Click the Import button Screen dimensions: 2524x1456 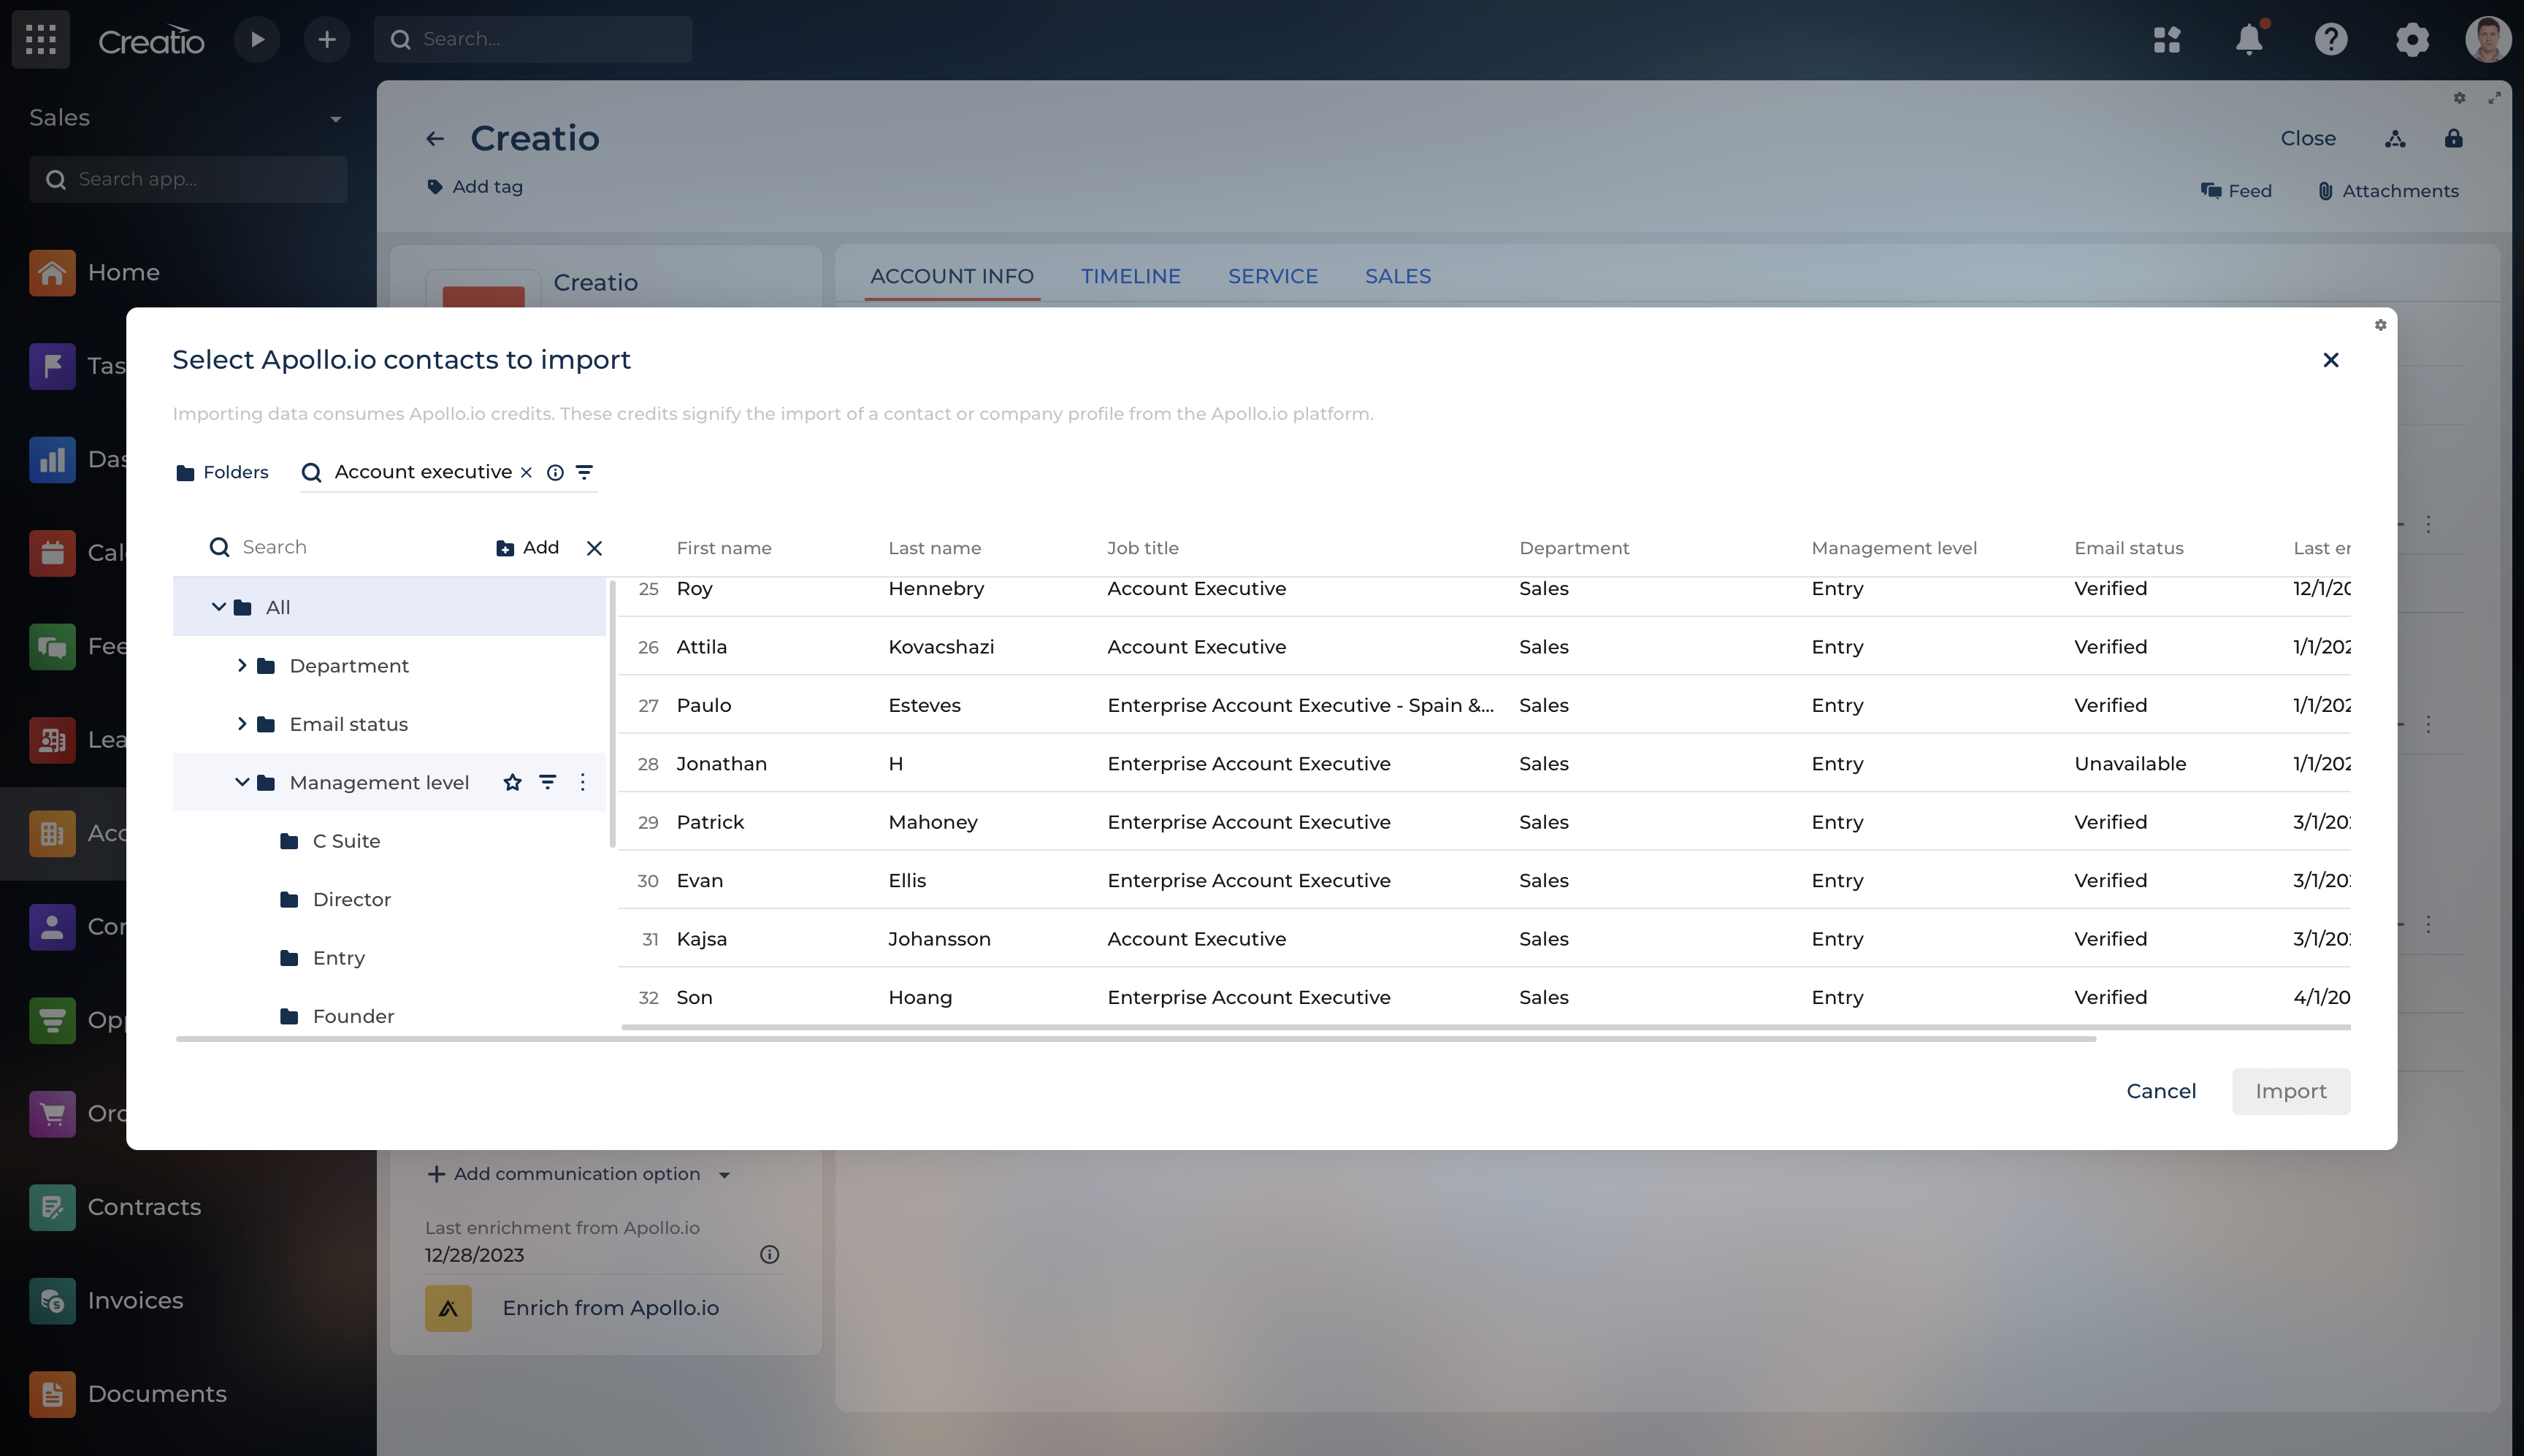(x=2291, y=1091)
